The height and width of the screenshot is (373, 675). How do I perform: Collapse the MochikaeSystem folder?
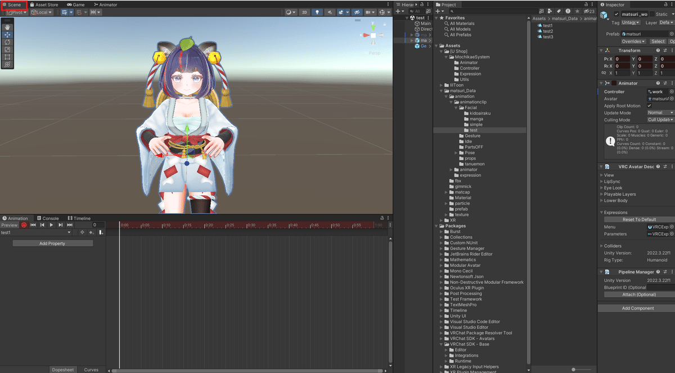coord(445,57)
